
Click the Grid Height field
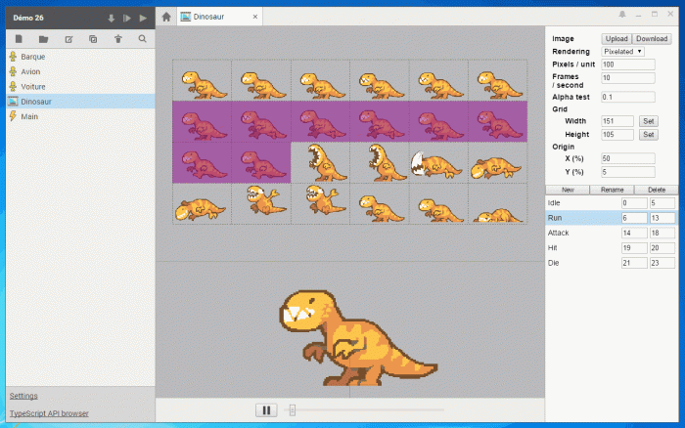point(617,135)
